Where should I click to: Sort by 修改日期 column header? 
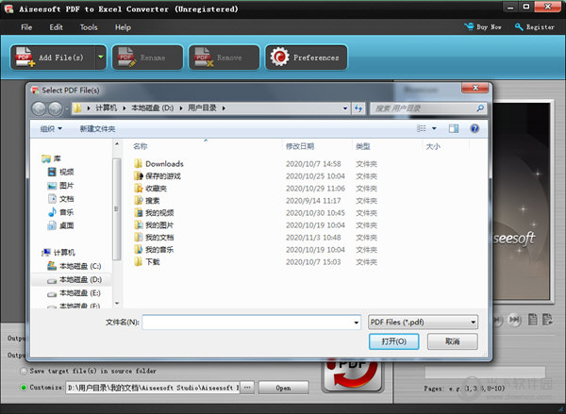coord(300,146)
